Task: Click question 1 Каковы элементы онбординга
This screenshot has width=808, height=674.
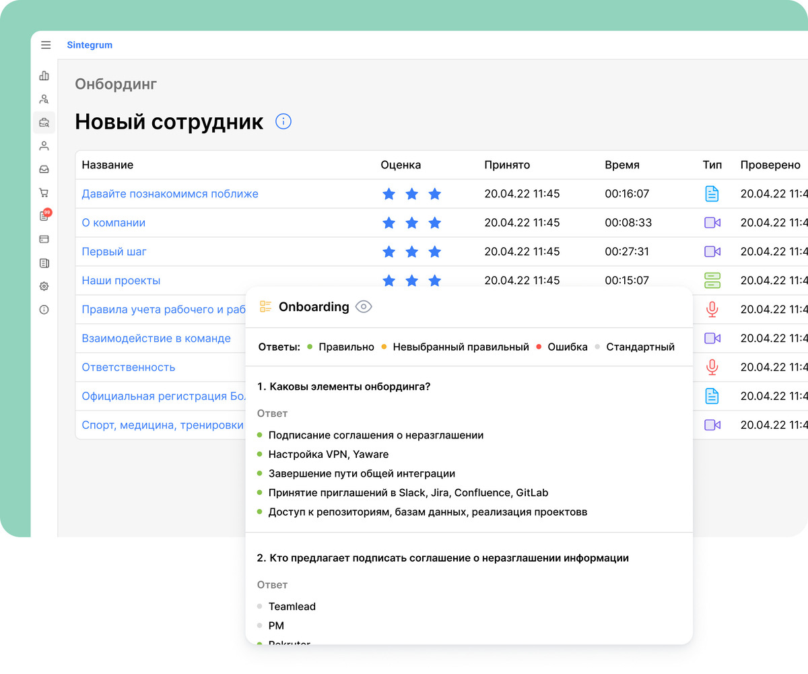Action: tap(344, 386)
